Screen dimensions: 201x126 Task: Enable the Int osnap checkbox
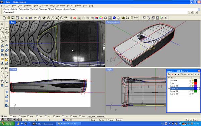(46, 116)
